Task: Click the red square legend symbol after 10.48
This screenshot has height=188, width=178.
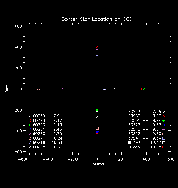Action: click(x=164, y=147)
